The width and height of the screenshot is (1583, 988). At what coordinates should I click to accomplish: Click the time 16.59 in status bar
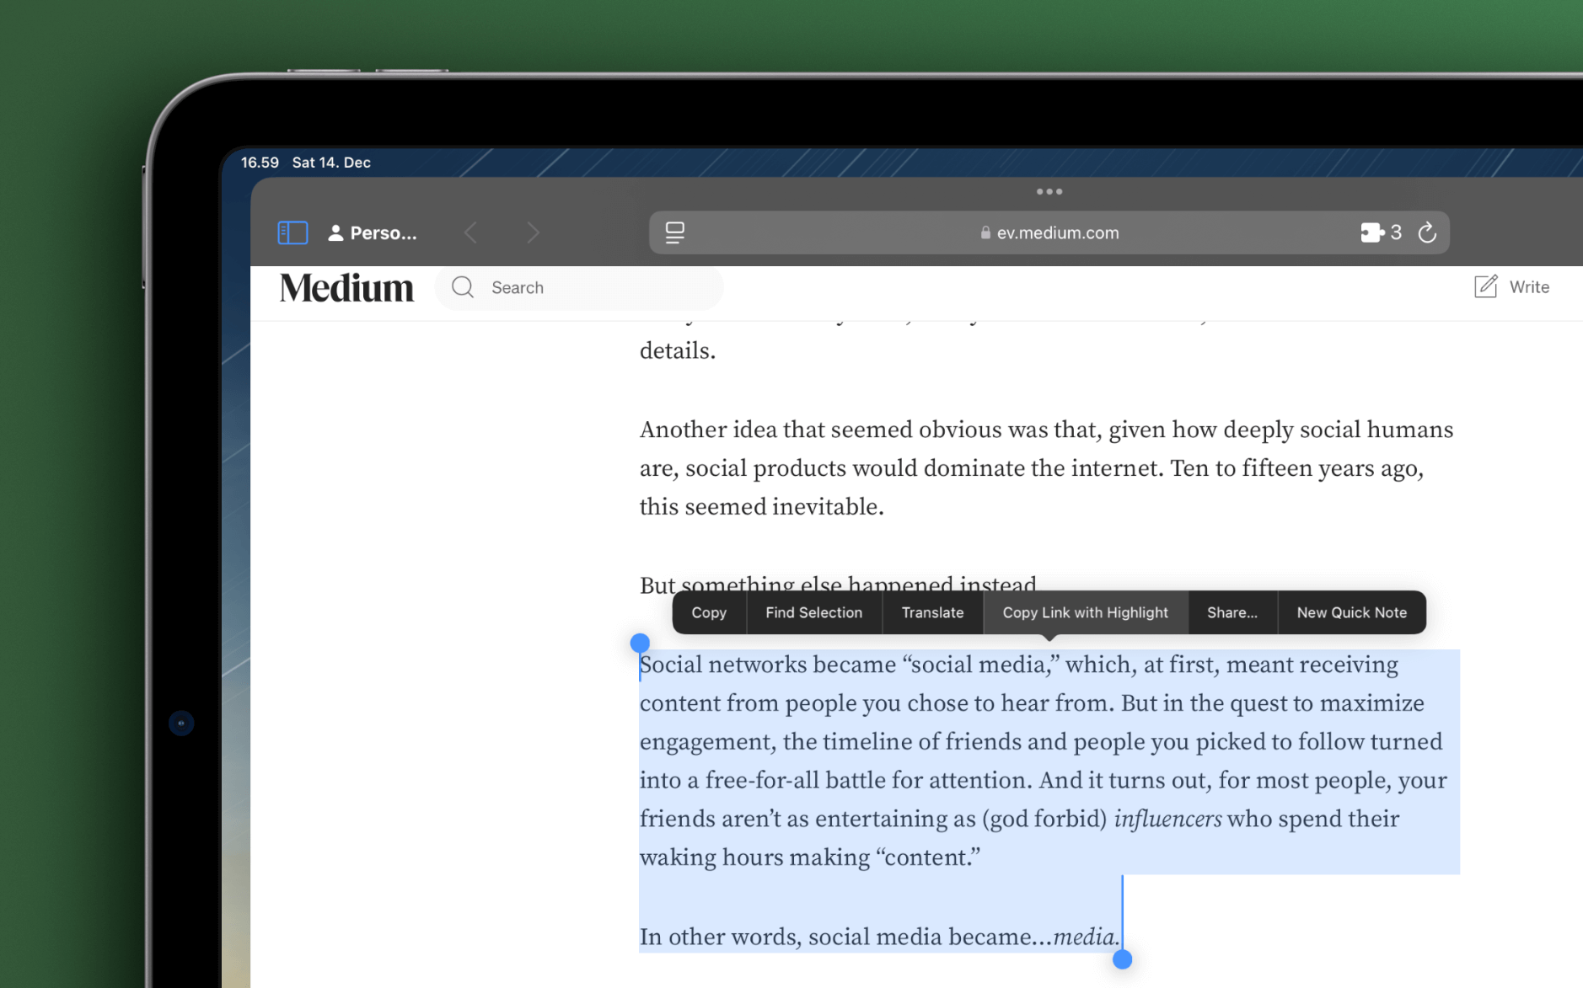tap(260, 163)
